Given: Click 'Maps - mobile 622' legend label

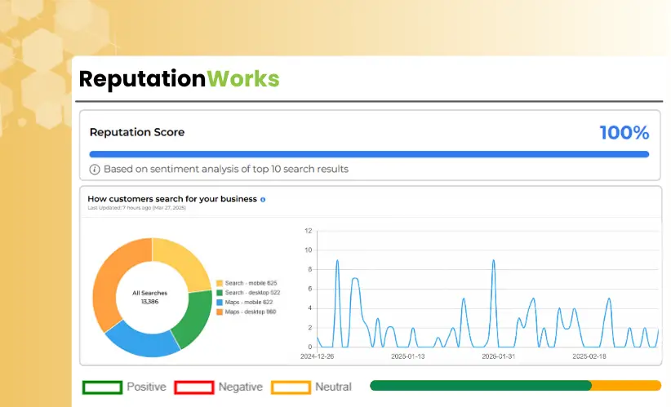Looking at the screenshot, I should tap(249, 303).
